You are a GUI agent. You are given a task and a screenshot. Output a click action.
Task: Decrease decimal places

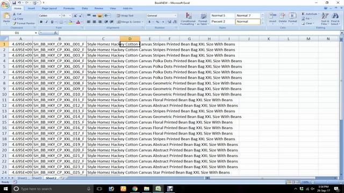[175, 22]
